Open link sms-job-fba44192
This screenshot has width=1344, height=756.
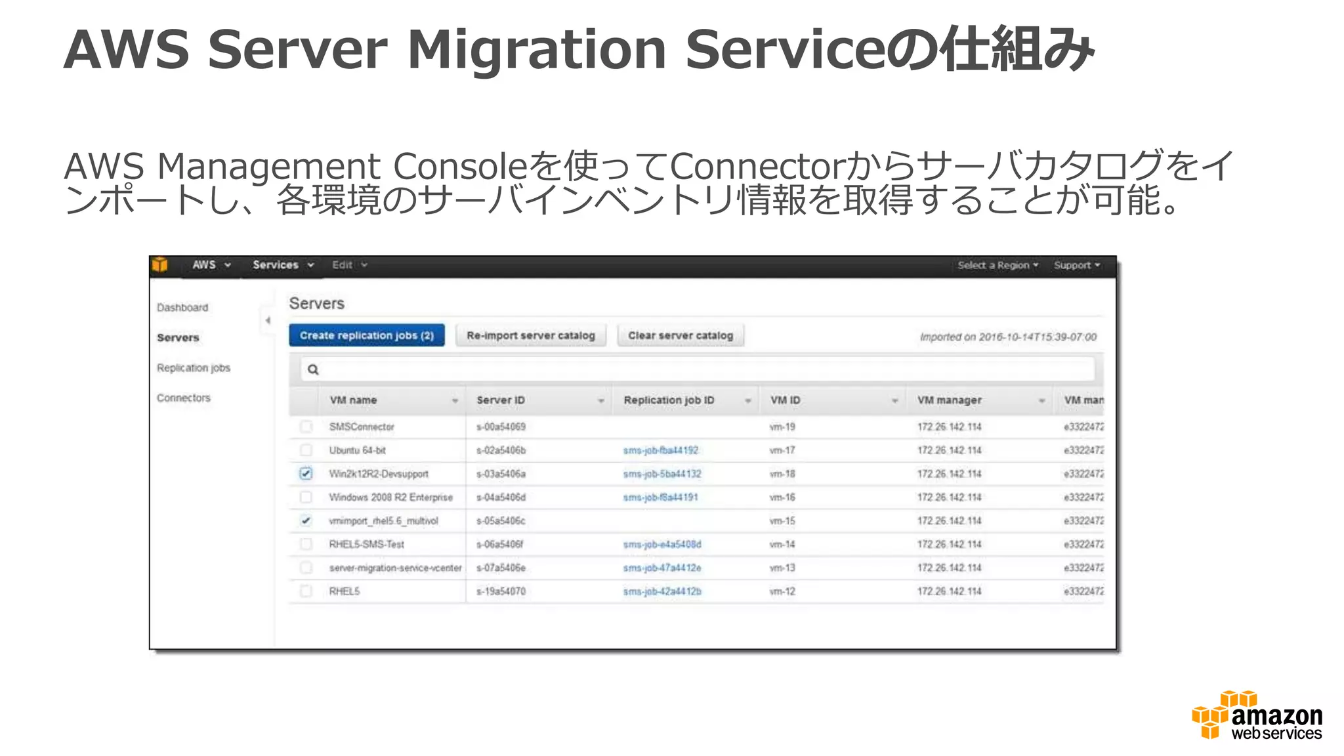661,450
